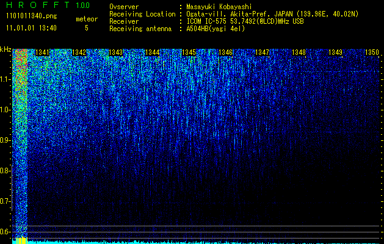Click the kHz axis unit label
384x244 pixels.
[x=5, y=49]
